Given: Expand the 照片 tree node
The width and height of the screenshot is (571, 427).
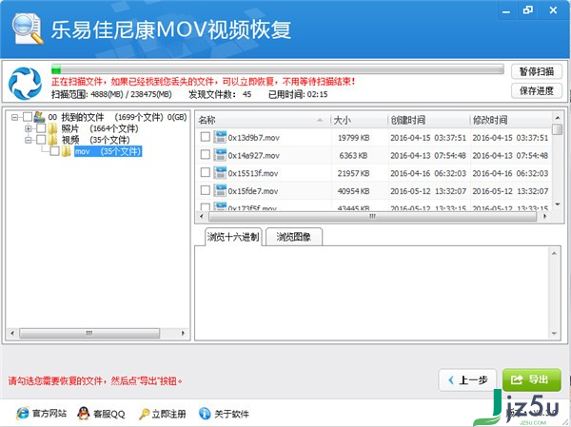Looking at the screenshot, I should point(28,128).
